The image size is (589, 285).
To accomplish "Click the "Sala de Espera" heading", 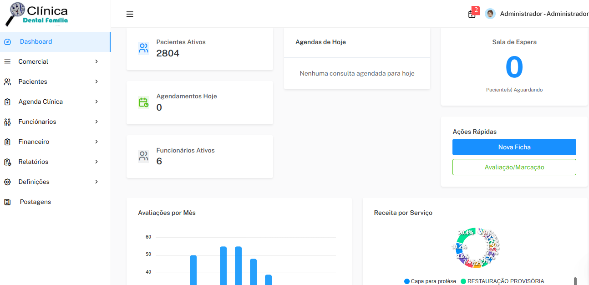I will pyautogui.click(x=514, y=42).
